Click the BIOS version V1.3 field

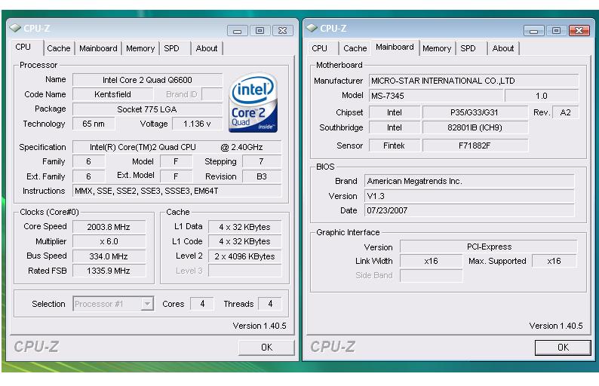coord(469,196)
